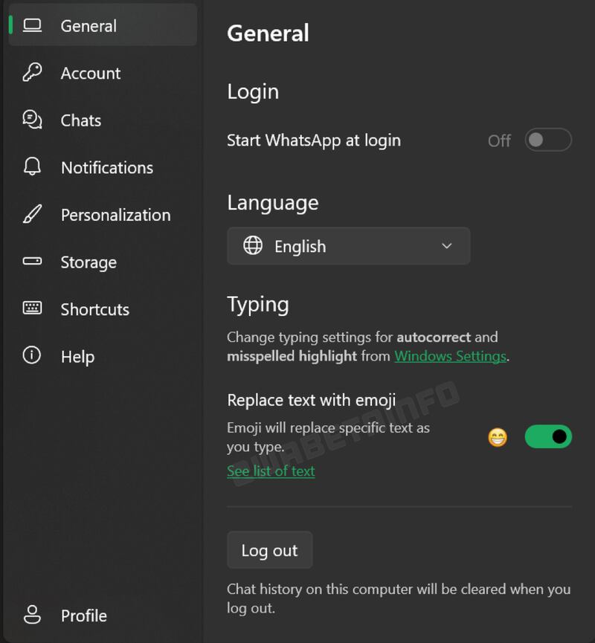Click the General laptop icon
595x643 pixels.
click(33, 25)
